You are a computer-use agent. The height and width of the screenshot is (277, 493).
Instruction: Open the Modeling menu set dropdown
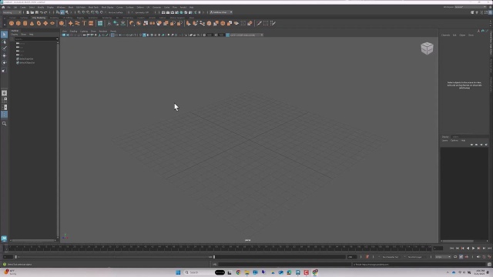coord(12,12)
